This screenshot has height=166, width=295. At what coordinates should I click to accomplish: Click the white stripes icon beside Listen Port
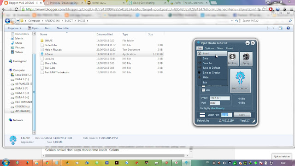coord(202,115)
